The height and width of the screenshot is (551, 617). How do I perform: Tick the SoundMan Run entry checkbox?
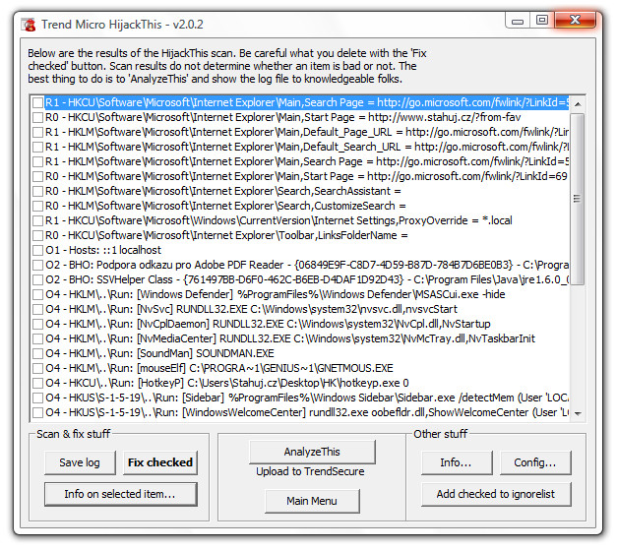point(37,353)
